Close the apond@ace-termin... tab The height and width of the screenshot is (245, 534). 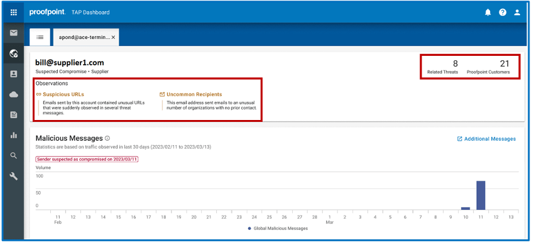pos(113,38)
